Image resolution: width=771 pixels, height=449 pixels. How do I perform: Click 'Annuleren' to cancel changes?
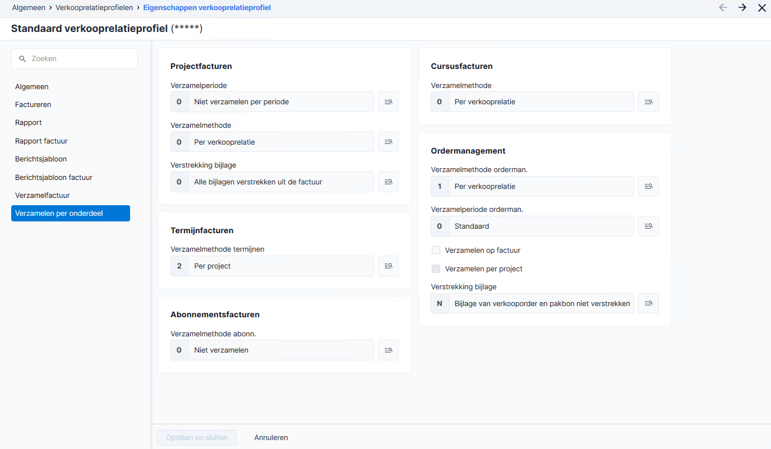(271, 437)
